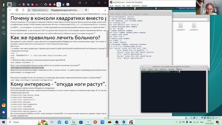Image resolution: width=222 pixels, height=125 pixels.
Task: Open the Yandex home button beside back arrow
Action: click(x=17, y=10)
